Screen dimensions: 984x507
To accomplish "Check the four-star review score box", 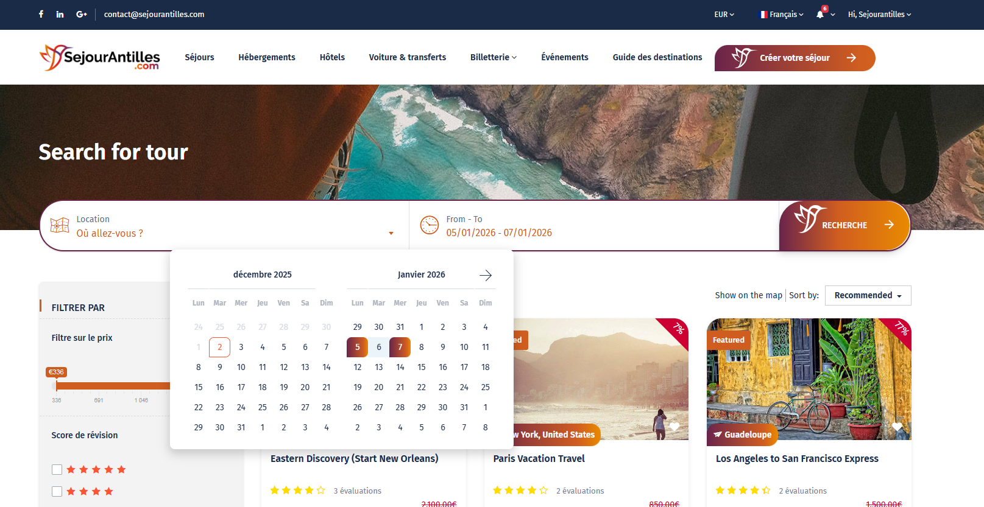I will click(x=57, y=491).
